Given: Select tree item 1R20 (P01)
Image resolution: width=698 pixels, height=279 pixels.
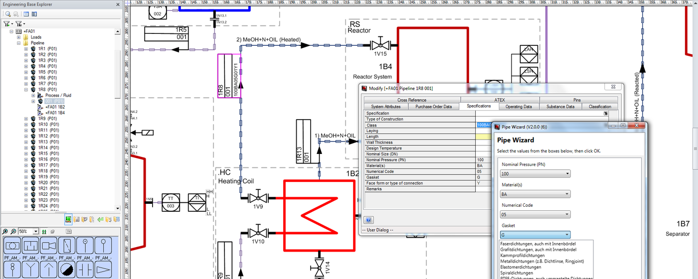Looking at the screenshot, I should coord(49,183).
